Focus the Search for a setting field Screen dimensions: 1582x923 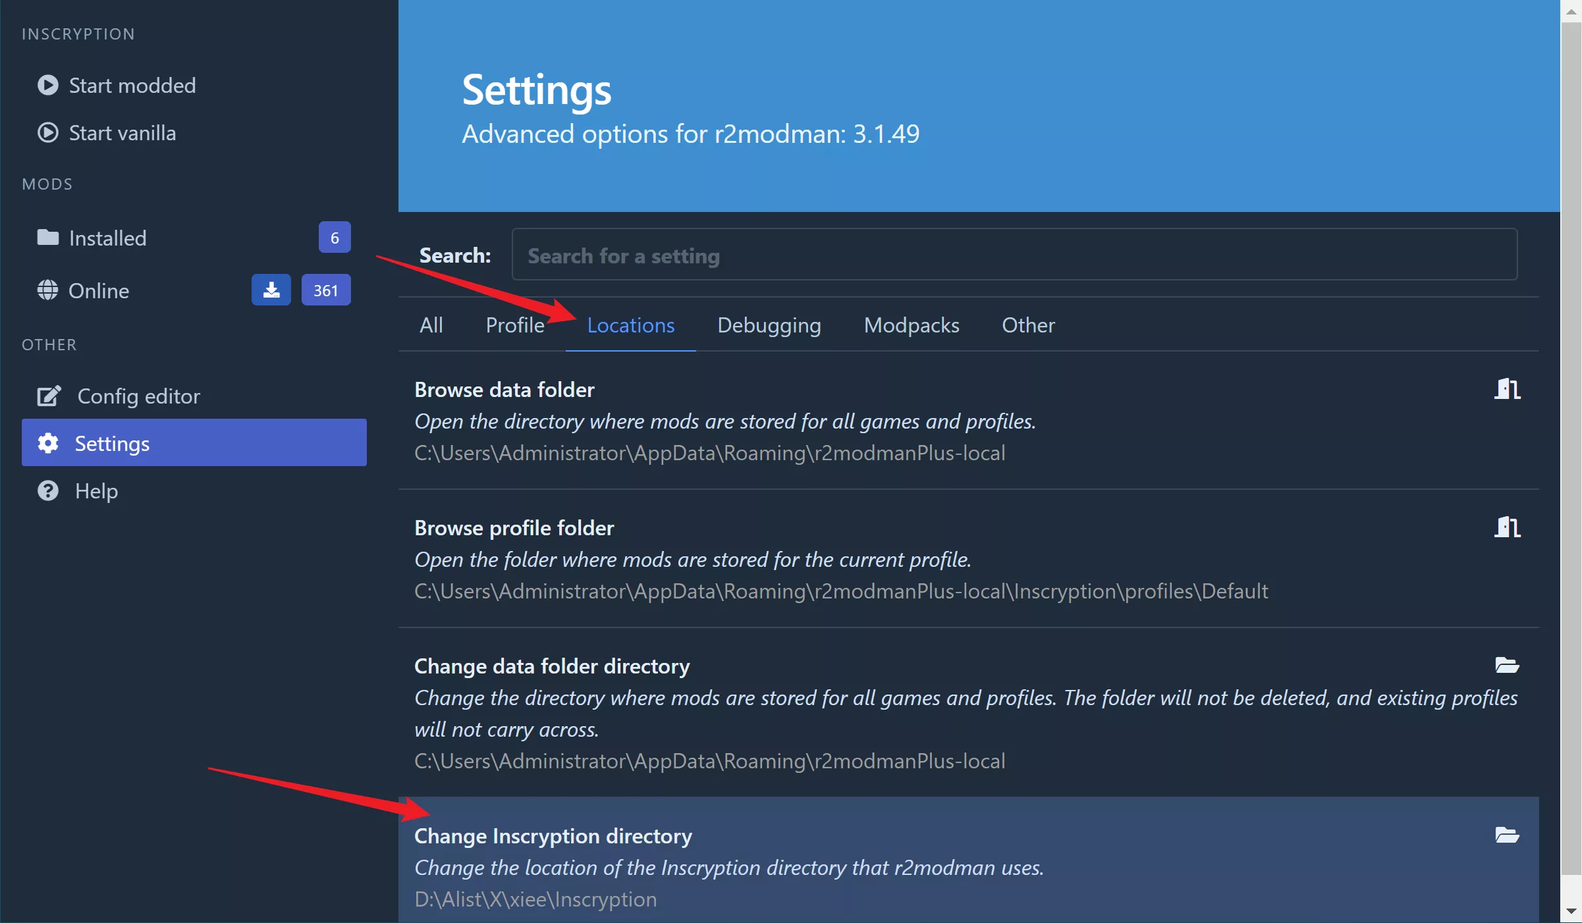click(x=1014, y=255)
